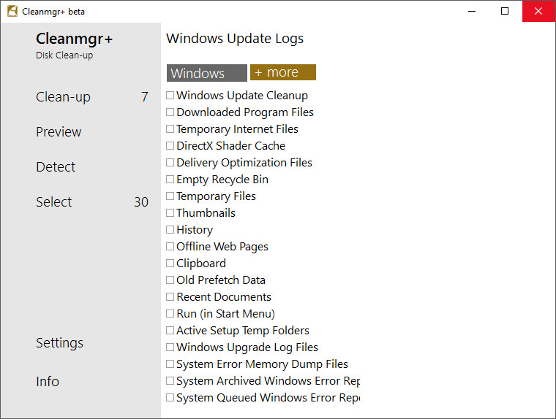Select Detect in the sidebar
The width and height of the screenshot is (556, 419).
(56, 167)
